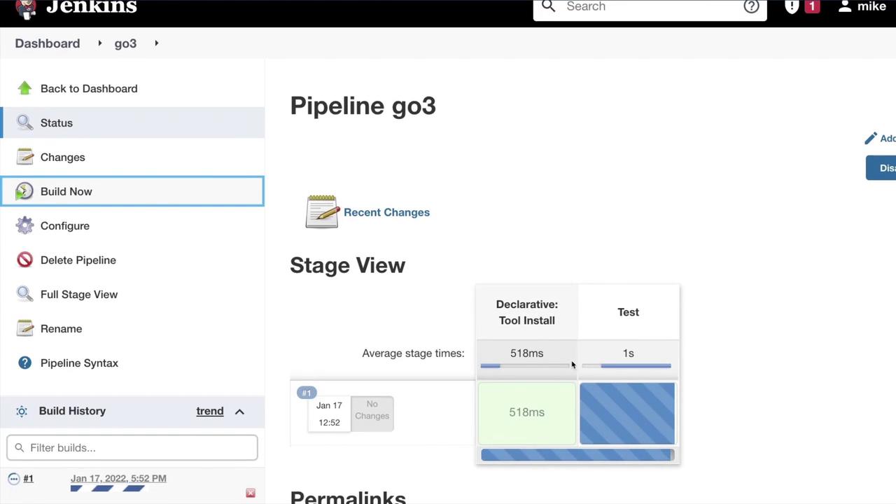Click the Delete Pipeline prohibition icon

(x=24, y=260)
